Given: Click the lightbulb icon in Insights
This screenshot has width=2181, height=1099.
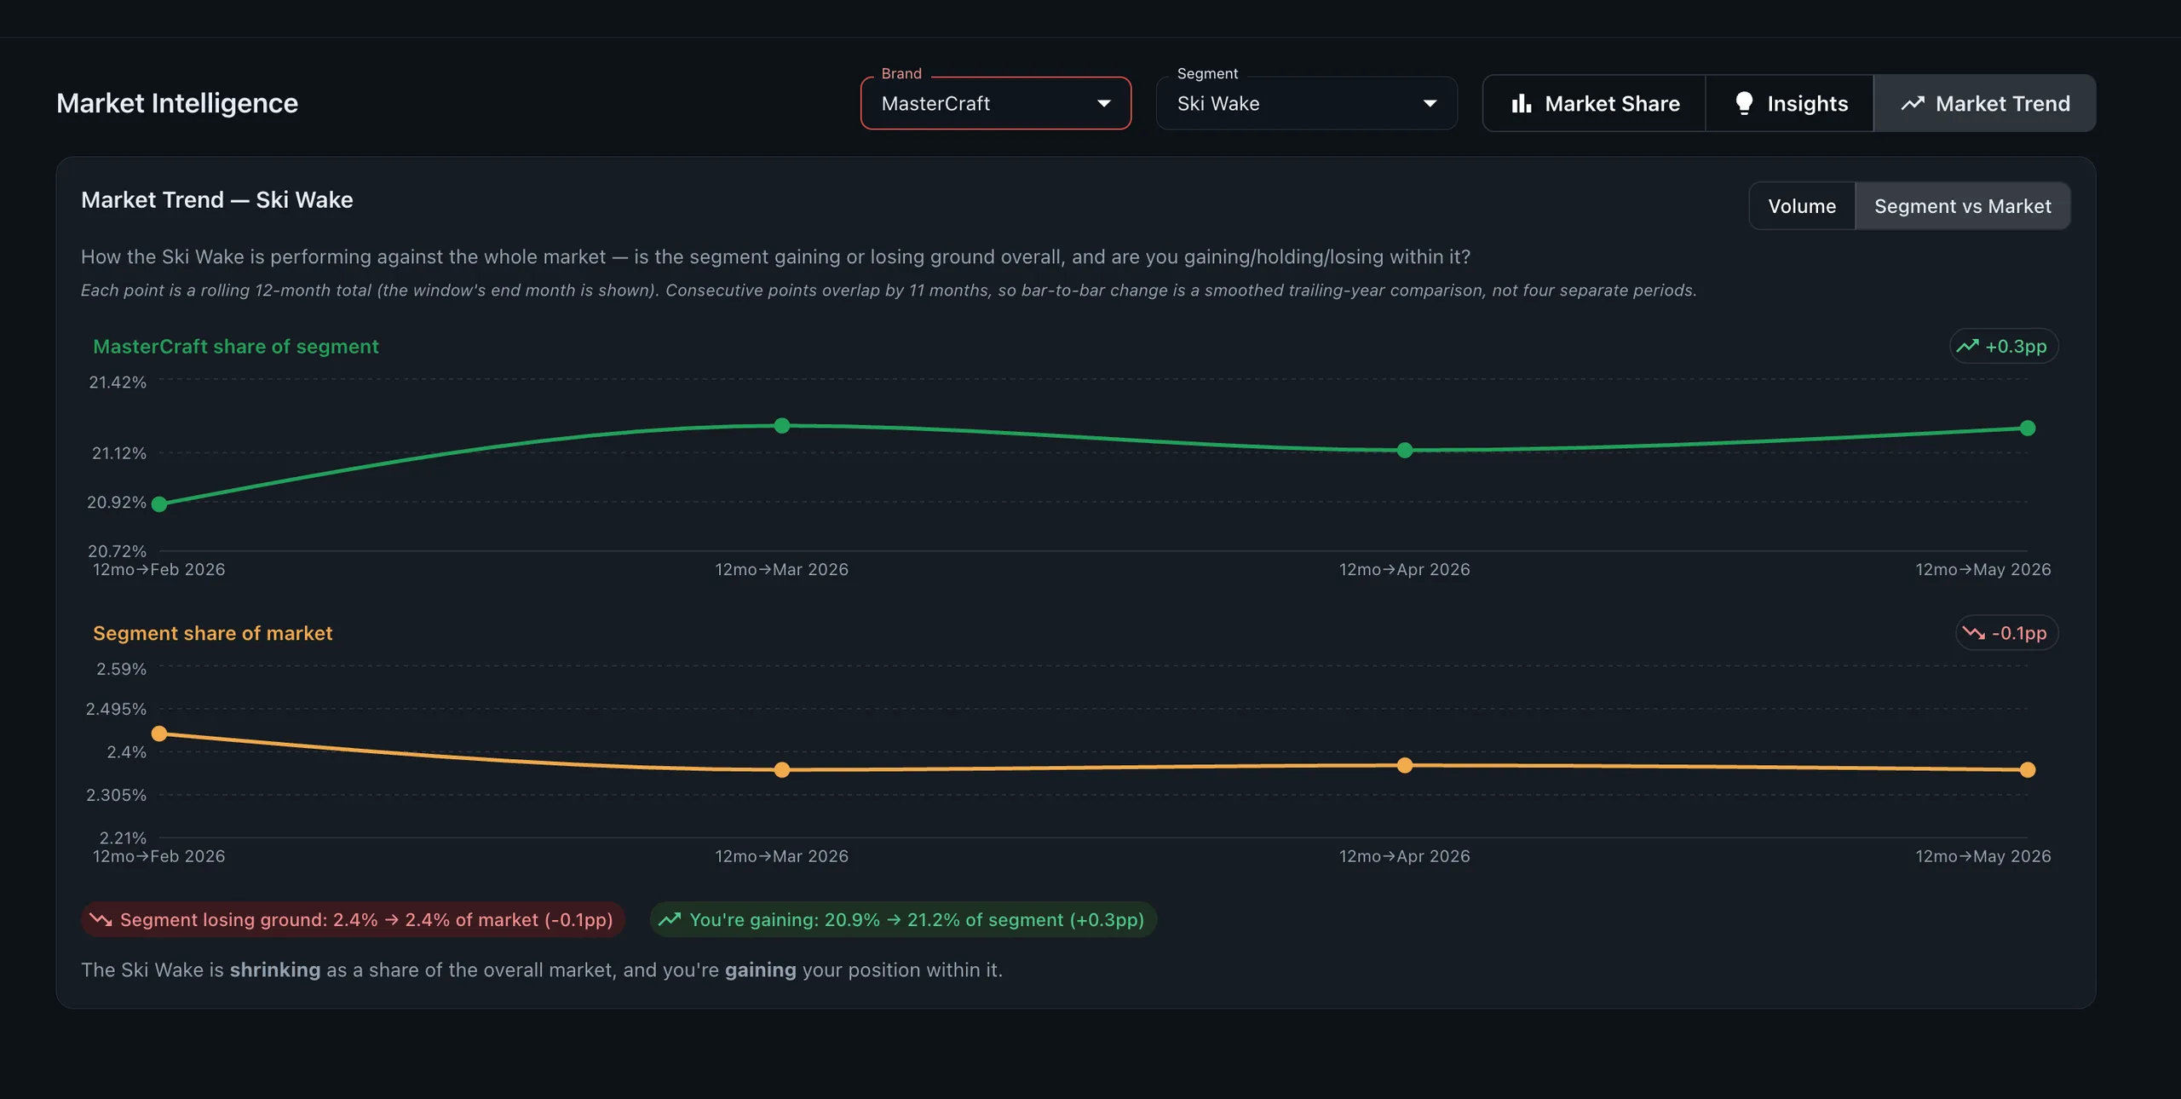Looking at the screenshot, I should click(x=1744, y=103).
